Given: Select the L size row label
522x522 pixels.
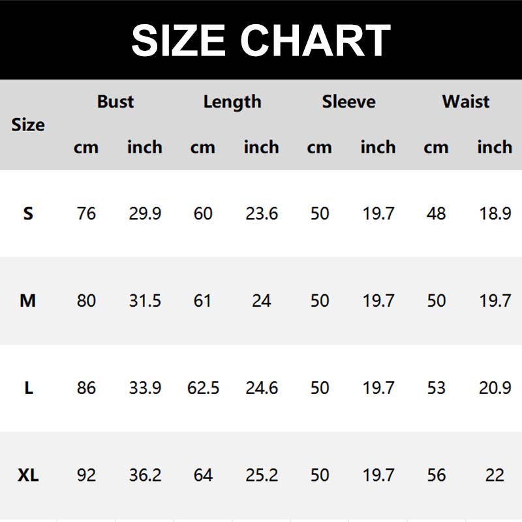Looking at the screenshot, I should [x=28, y=388].
